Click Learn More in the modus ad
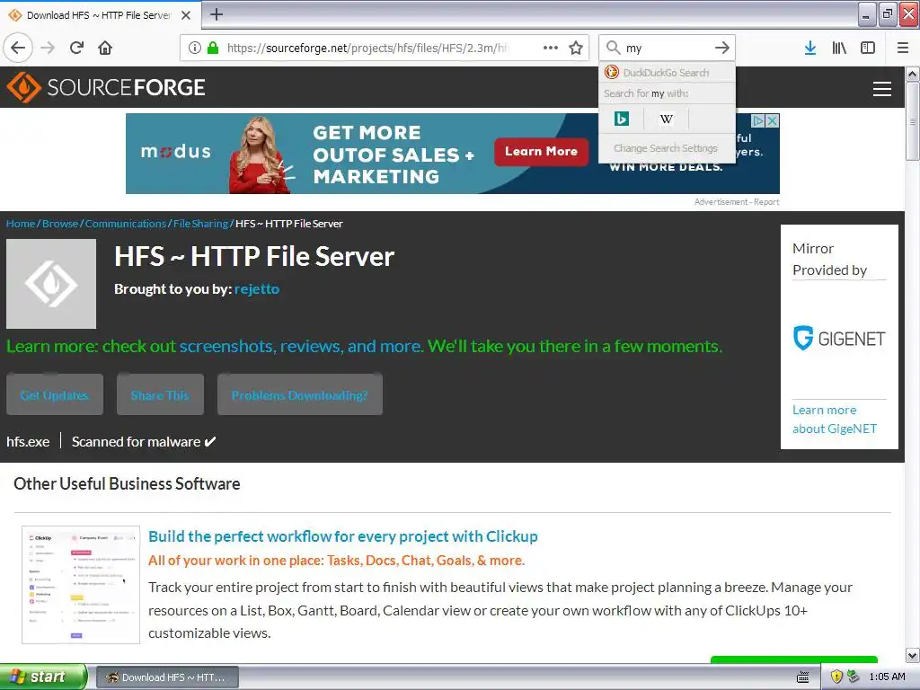 pyautogui.click(x=541, y=151)
